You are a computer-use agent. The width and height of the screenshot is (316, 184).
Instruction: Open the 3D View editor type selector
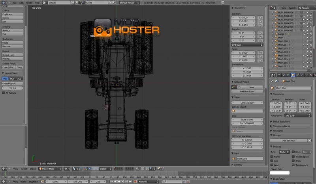[x=4, y=169]
